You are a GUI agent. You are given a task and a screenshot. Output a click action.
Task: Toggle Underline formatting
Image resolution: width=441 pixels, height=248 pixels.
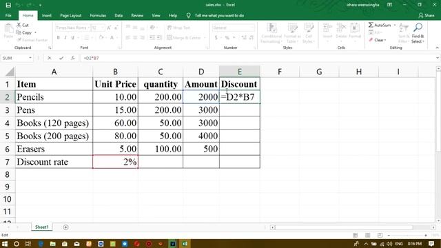pyautogui.click(x=73, y=37)
